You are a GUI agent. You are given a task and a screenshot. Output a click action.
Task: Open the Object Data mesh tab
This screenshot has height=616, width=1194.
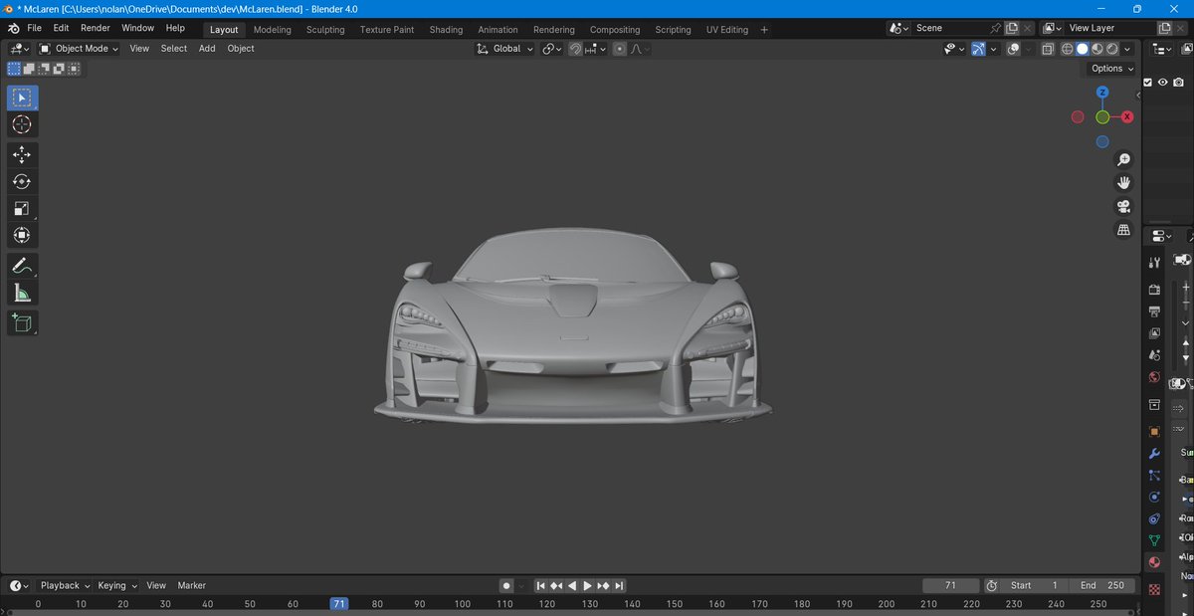pyautogui.click(x=1154, y=540)
